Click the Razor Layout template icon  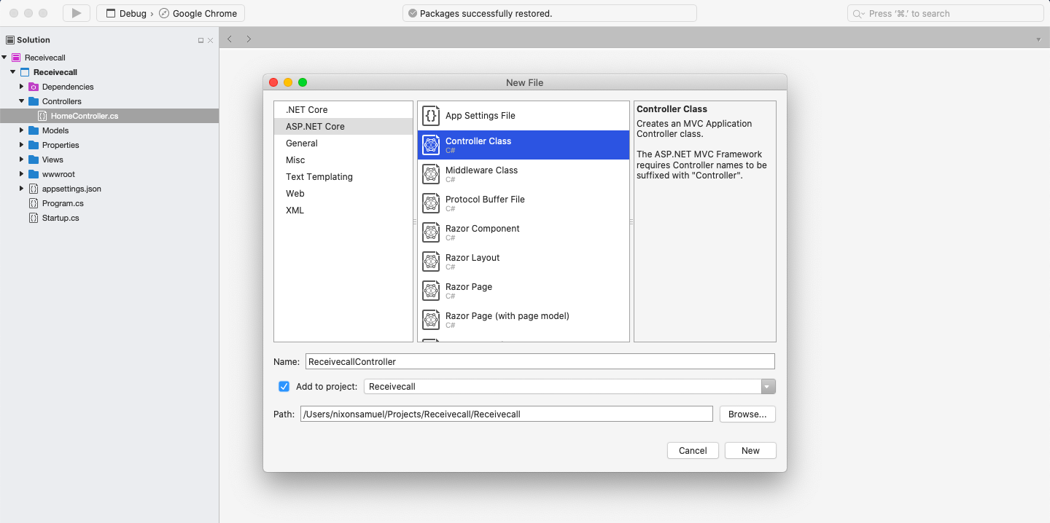[x=431, y=261]
